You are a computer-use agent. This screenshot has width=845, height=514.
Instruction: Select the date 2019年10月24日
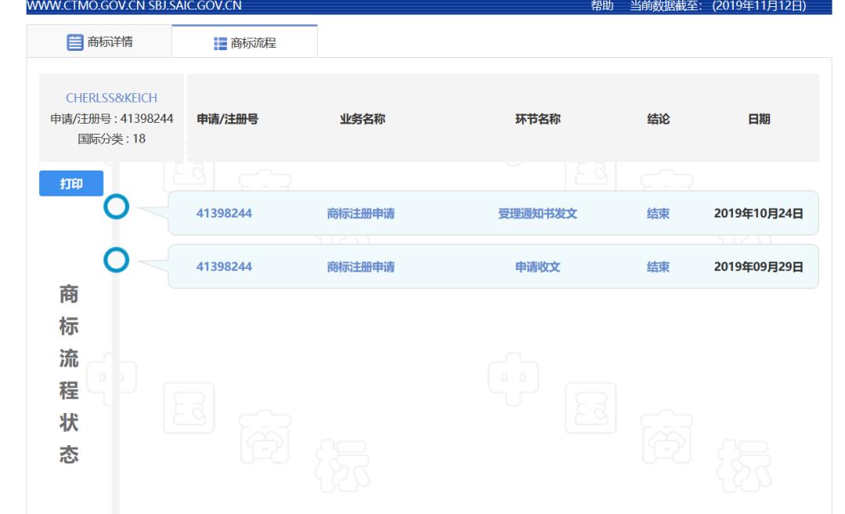click(x=758, y=214)
